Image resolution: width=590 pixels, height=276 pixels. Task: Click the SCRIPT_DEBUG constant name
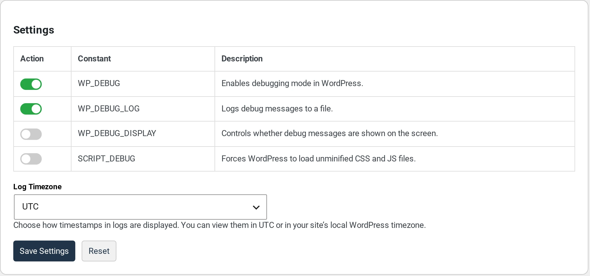(107, 159)
